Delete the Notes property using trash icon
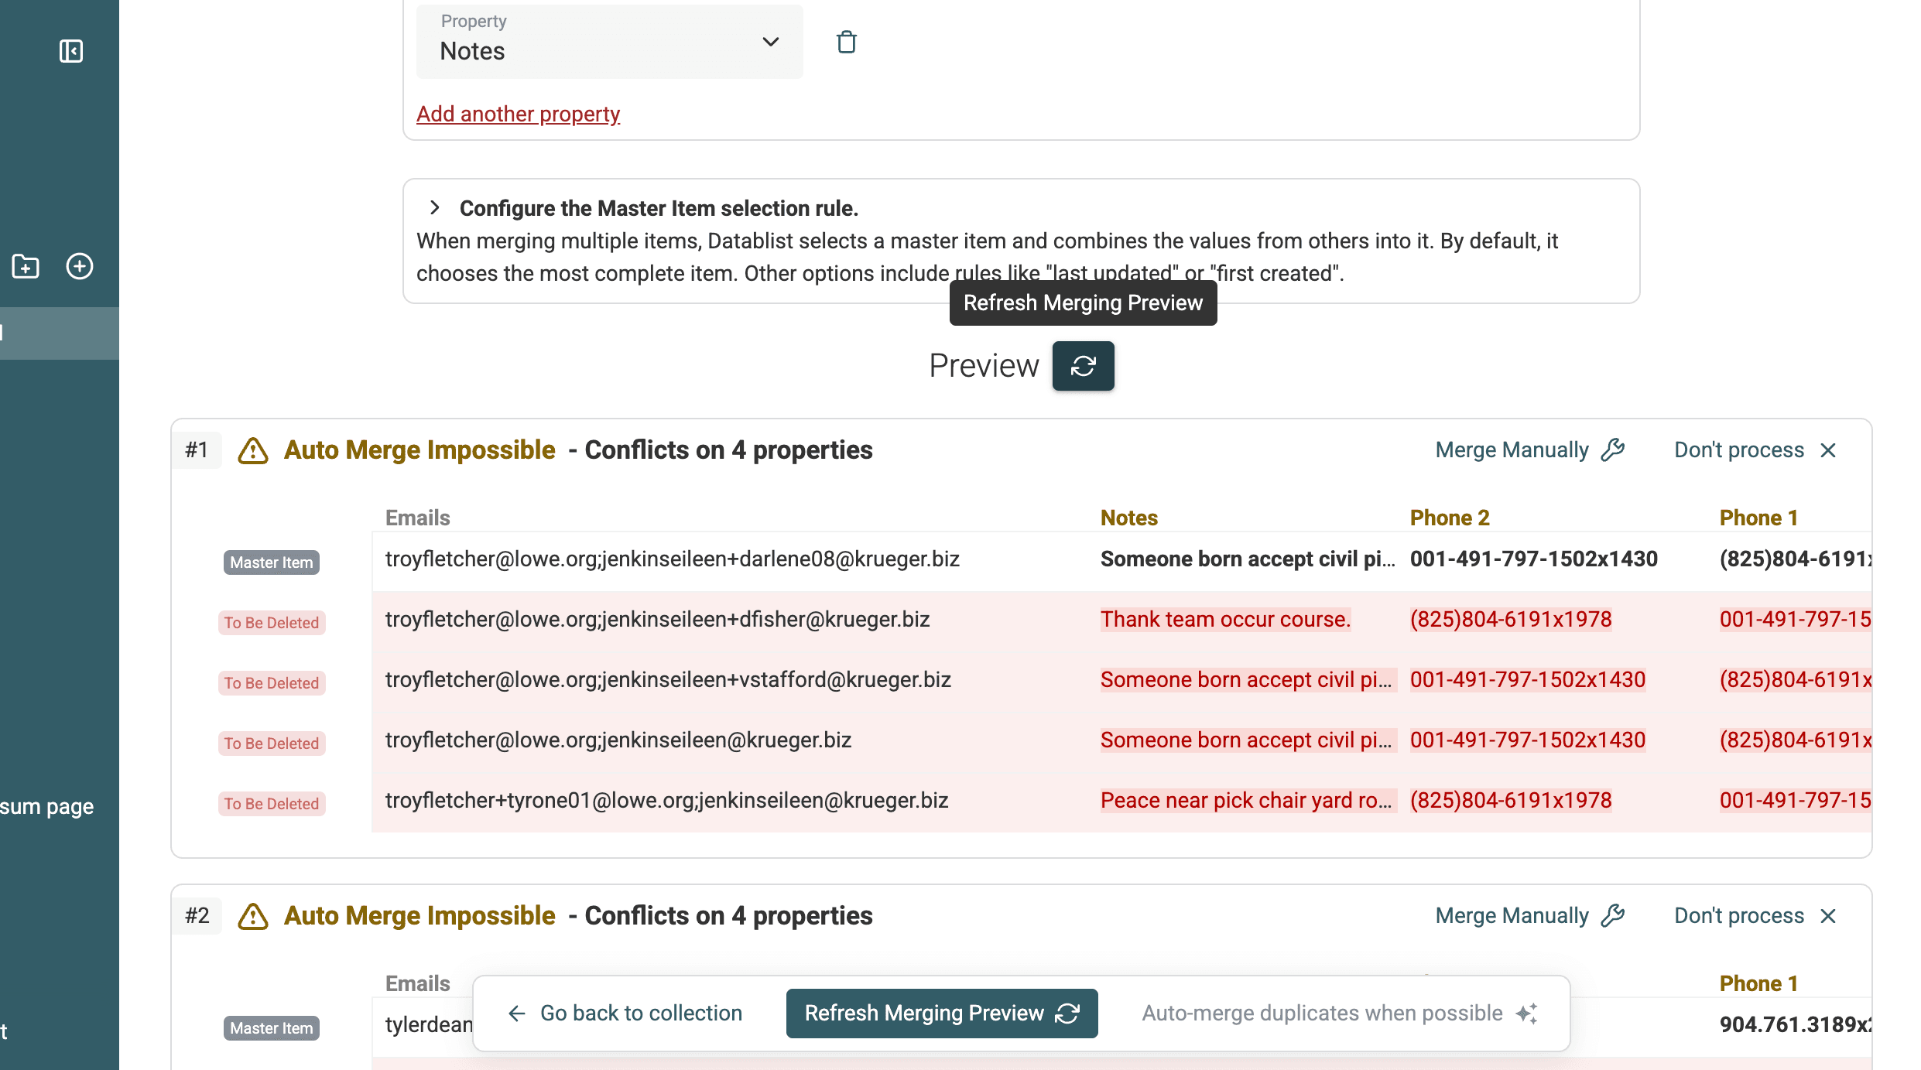Viewport: 1921px width, 1070px height. (x=846, y=43)
